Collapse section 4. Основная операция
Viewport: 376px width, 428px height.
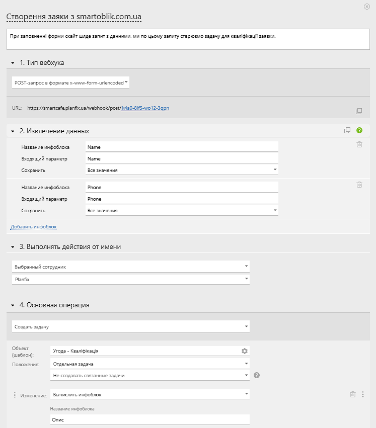tap(13, 305)
